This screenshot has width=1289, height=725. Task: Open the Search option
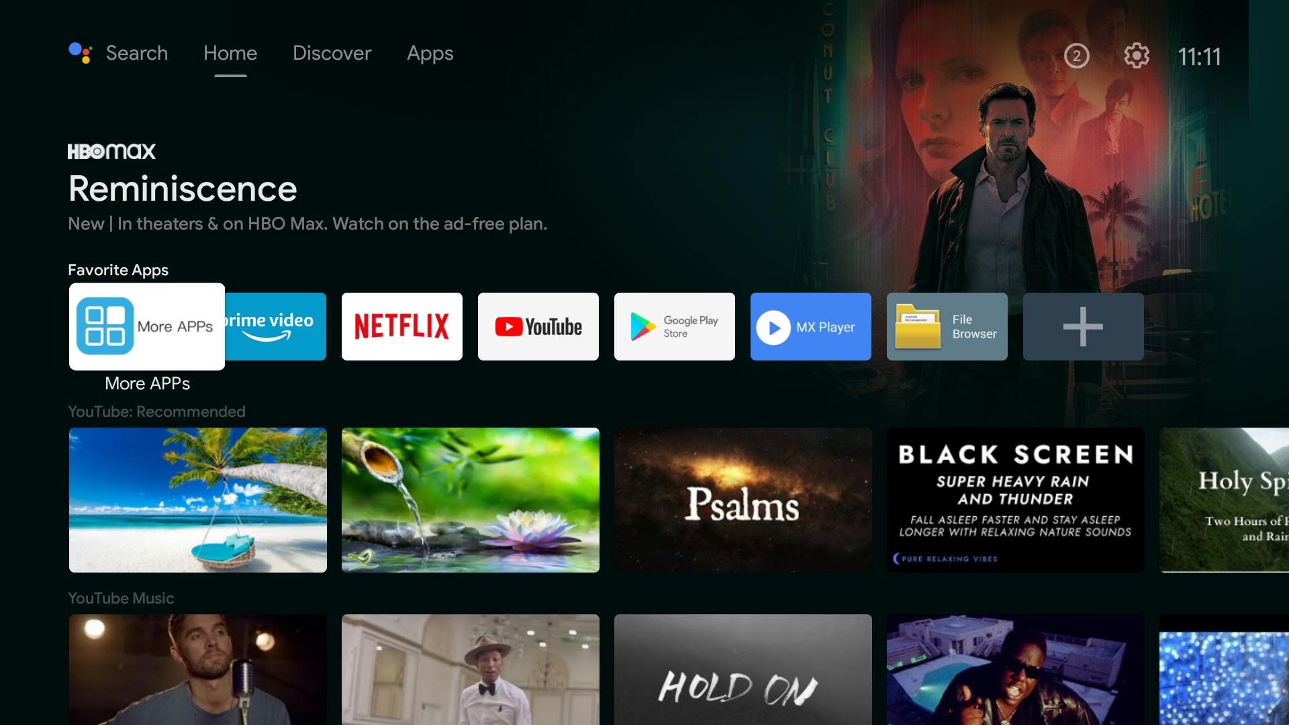click(x=137, y=53)
